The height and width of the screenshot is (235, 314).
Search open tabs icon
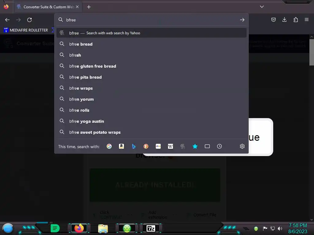(x=207, y=146)
